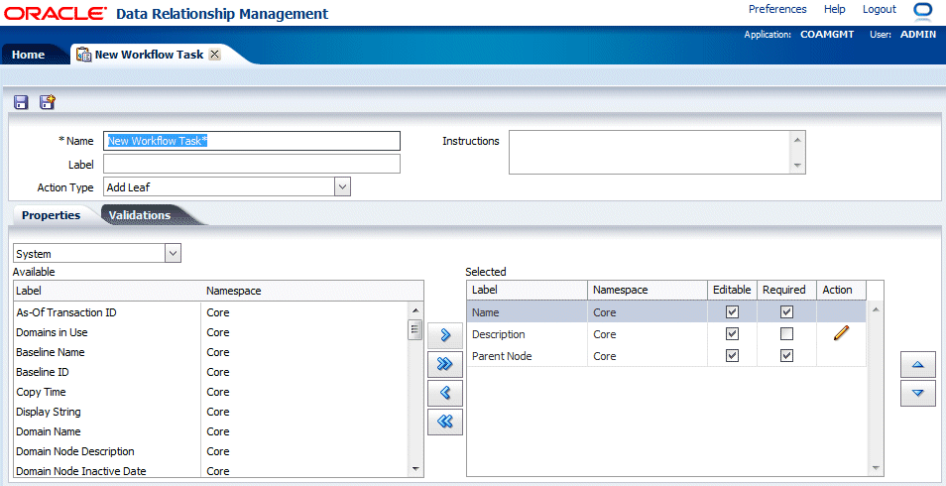The image size is (946, 486).
Task: Click the workflow task icon in tab
Action: click(x=84, y=55)
